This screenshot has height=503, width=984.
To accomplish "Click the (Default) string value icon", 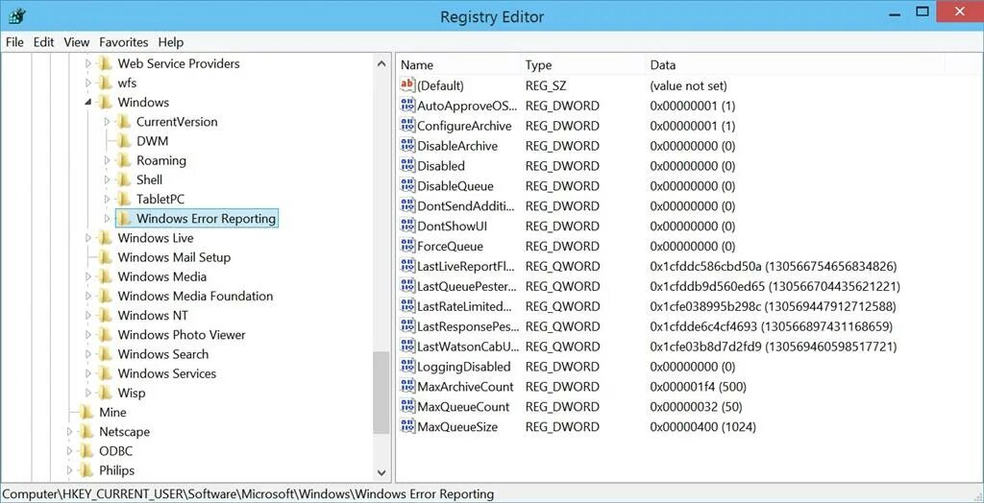I will pyautogui.click(x=407, y=85).
